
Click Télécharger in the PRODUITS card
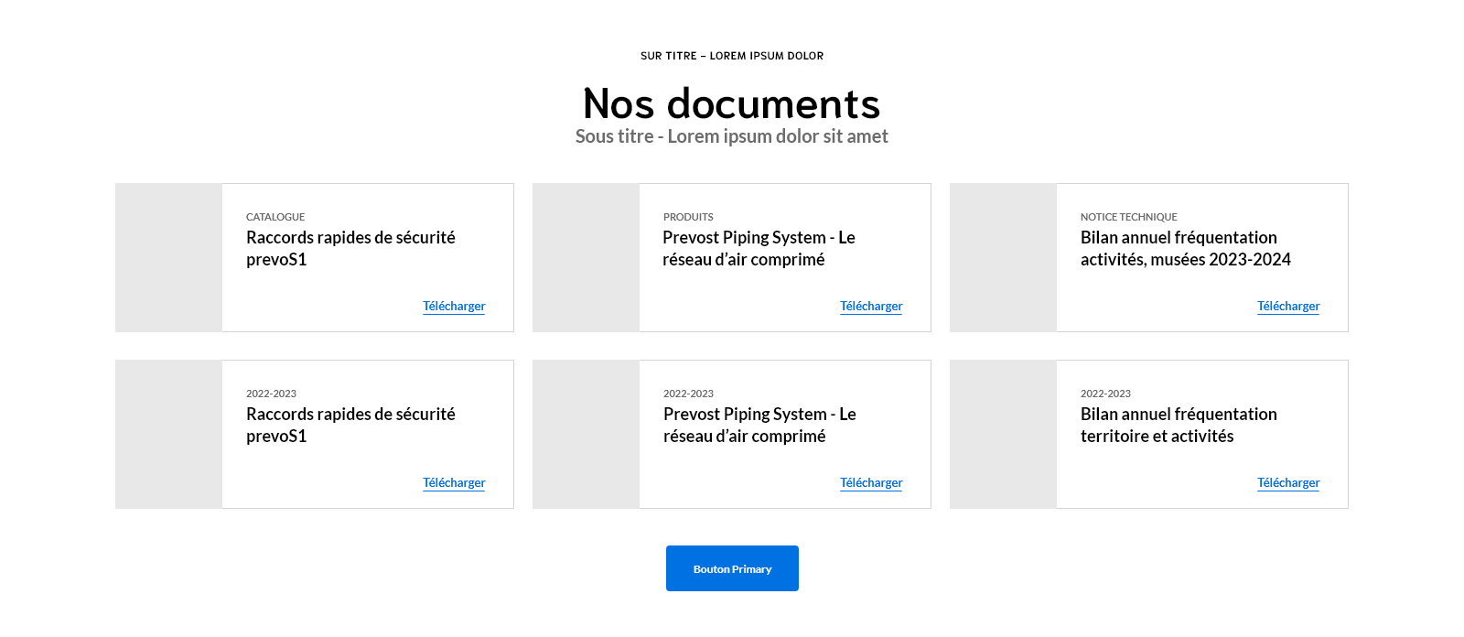871,306
